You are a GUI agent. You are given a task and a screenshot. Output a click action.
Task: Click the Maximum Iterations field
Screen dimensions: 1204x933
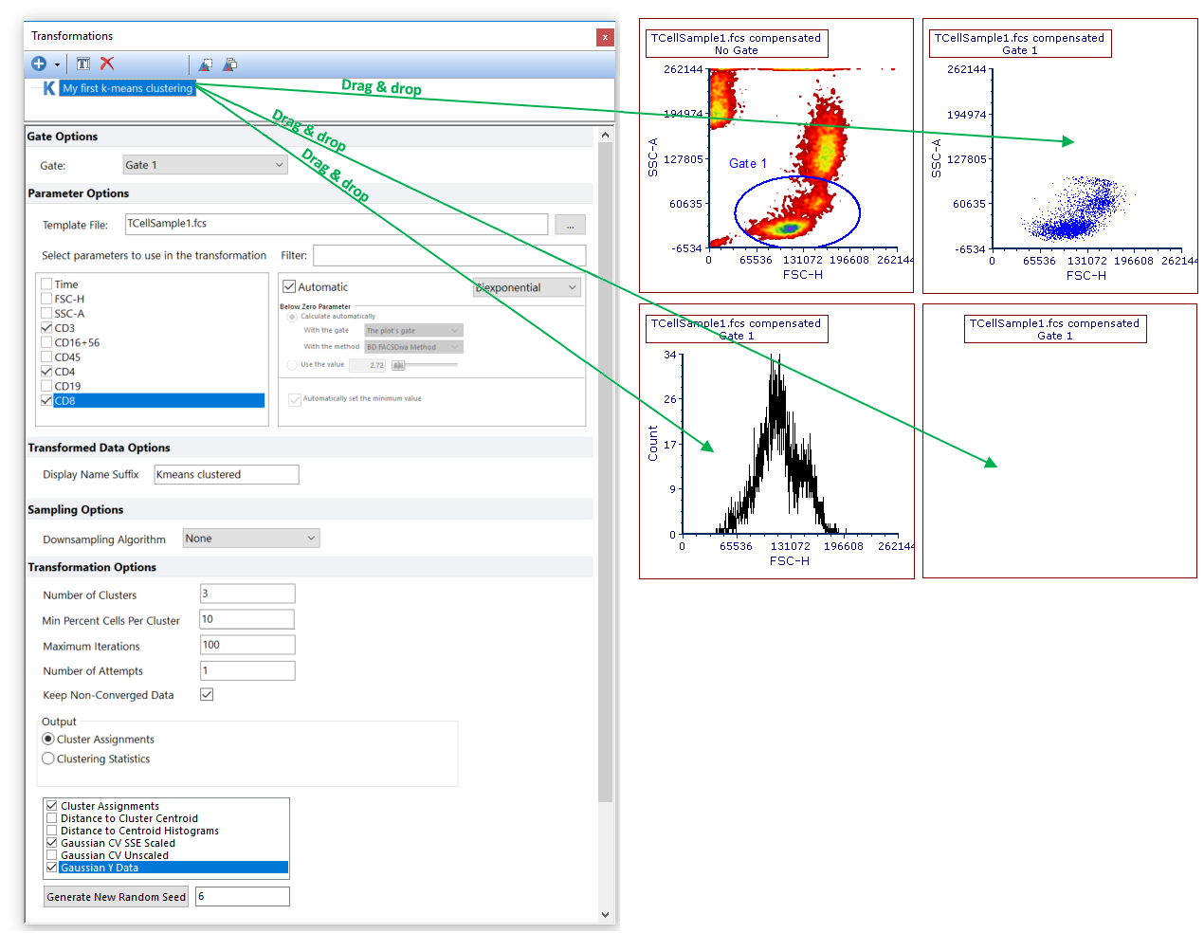click(x=247, y=645)
